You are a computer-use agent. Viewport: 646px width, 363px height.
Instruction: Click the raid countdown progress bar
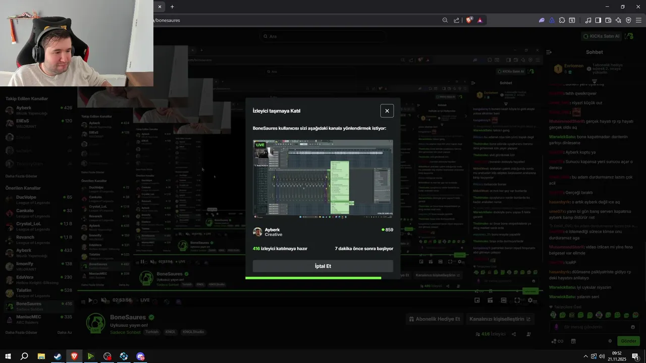[313, 278]
